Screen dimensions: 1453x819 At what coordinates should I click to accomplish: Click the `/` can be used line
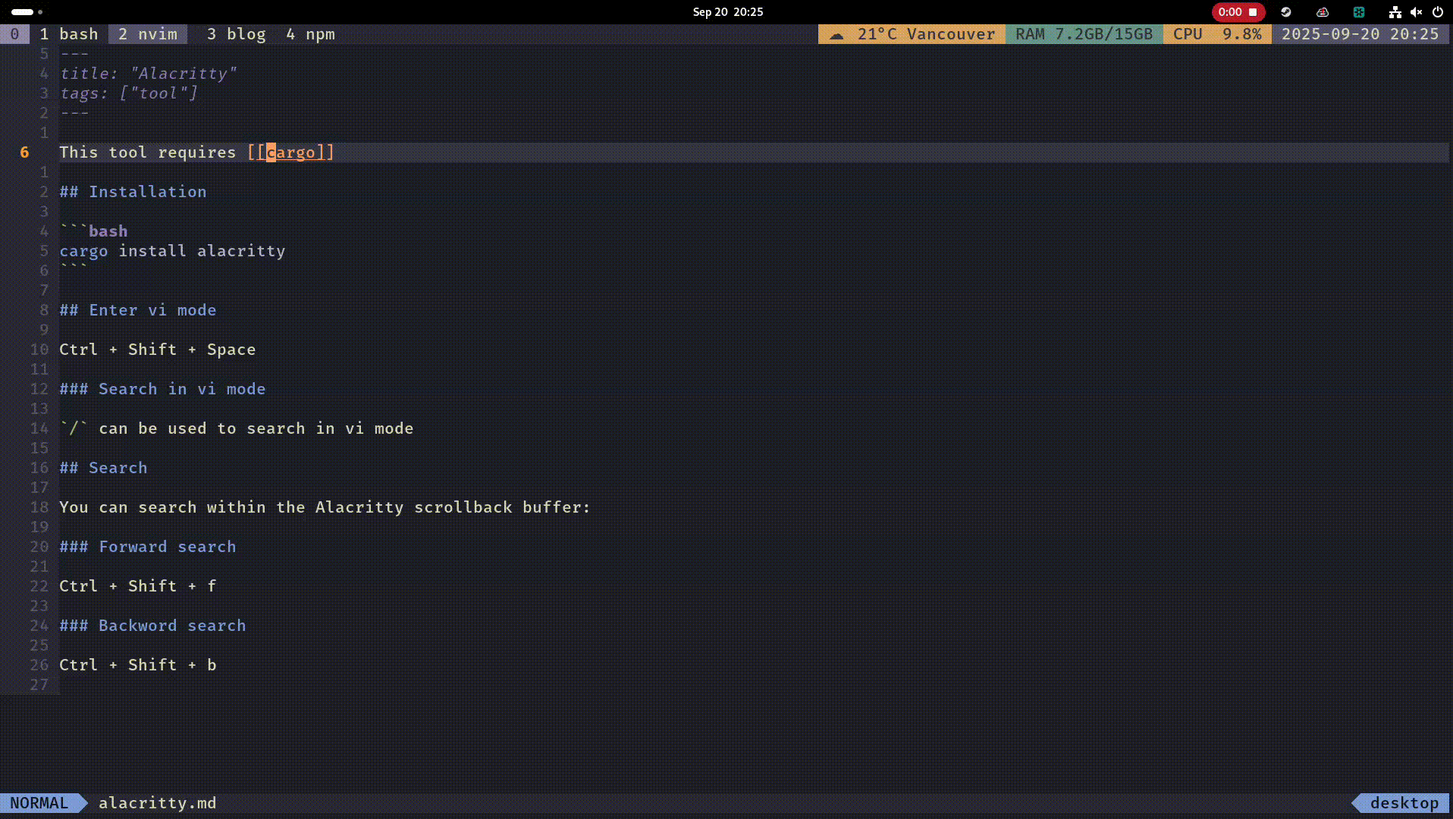tap(237, 428)
